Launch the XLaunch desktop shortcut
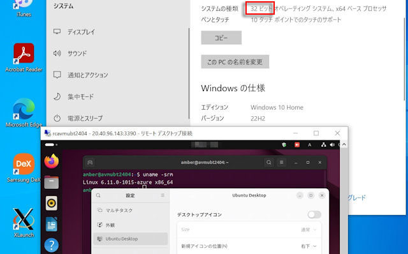408x254 pixels. point(24,223)
